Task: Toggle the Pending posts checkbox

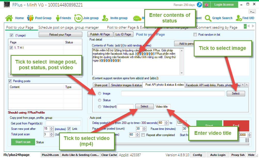Action: 10,81
